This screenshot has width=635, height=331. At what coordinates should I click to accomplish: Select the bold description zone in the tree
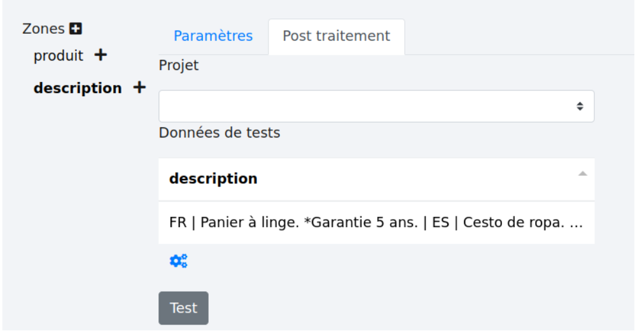(x=78, y=88)
